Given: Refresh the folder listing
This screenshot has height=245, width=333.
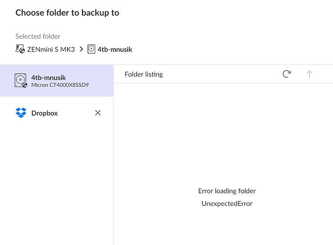Looking at the screenshot, I should coord(287,74).
